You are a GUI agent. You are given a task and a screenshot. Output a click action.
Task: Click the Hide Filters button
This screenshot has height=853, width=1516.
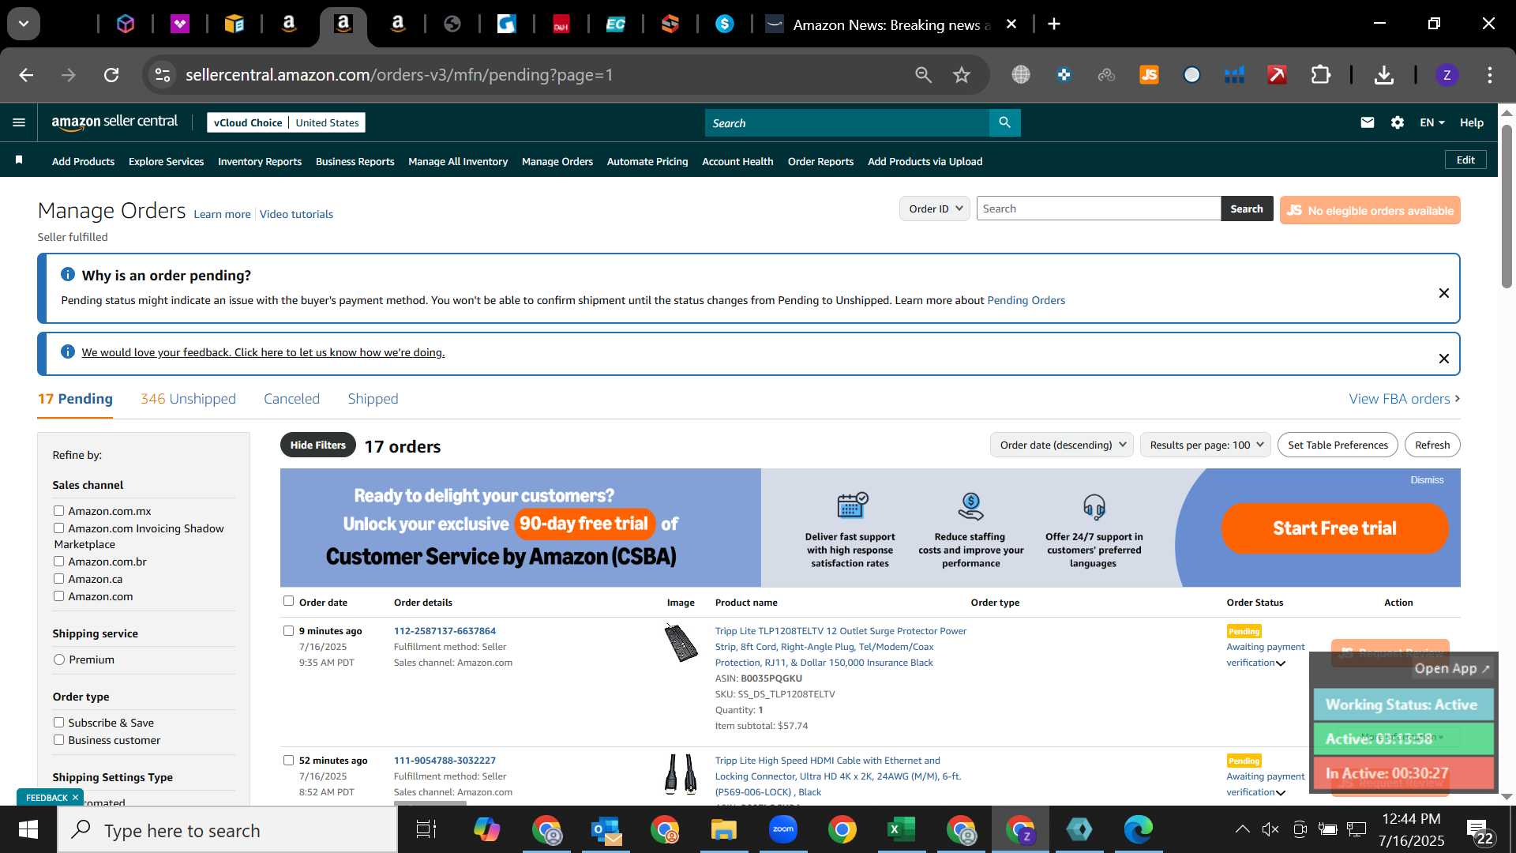coord(317,445)
